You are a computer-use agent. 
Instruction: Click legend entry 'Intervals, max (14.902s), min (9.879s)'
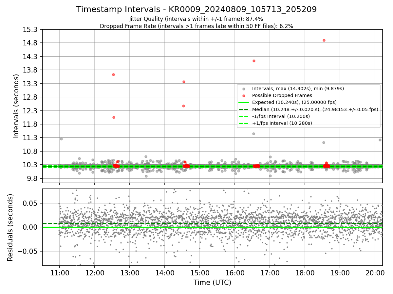298,89
